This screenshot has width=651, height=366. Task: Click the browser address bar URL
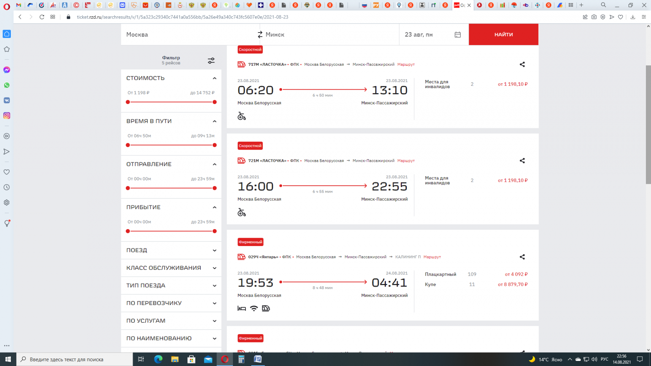[182, 17]
